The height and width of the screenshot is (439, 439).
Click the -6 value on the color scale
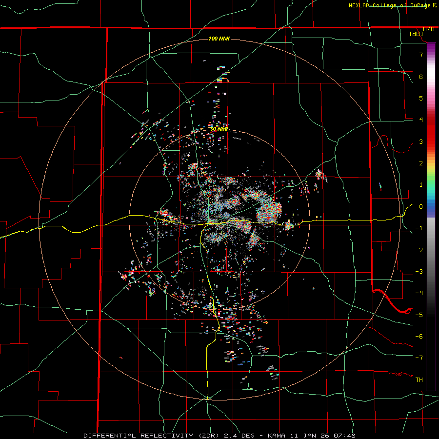click(x=419, y=337)
